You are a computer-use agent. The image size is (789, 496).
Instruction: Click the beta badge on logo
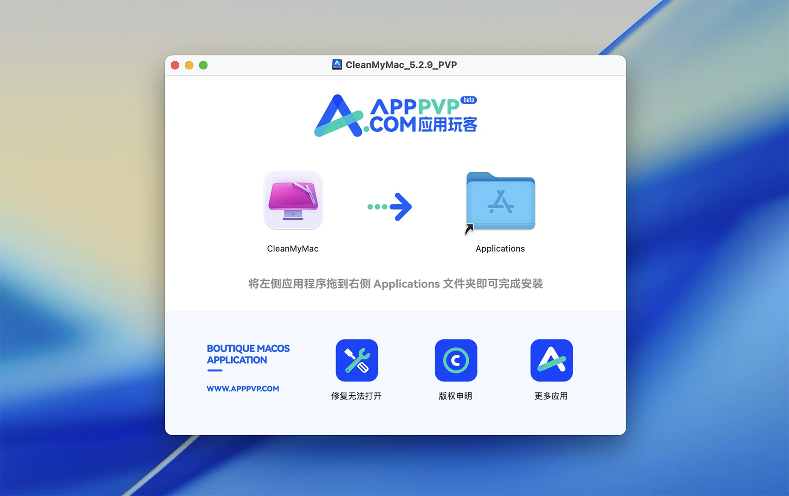pos(469,100)
